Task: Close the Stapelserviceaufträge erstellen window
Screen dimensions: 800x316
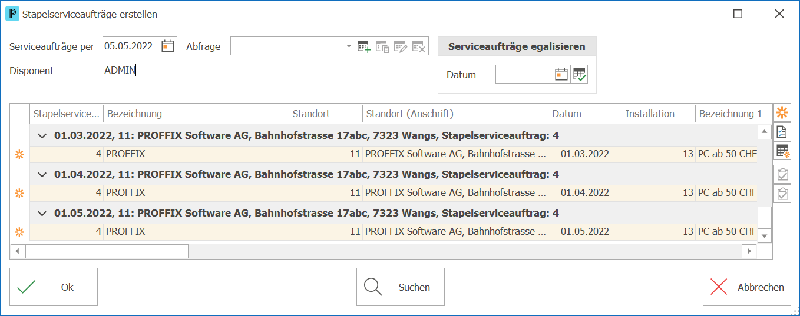Action: coord(779,14)
